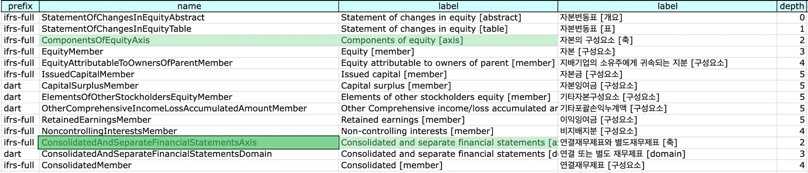
Task: Click the CapitalSurplusMember cell
Action: [x=90, y=85]
